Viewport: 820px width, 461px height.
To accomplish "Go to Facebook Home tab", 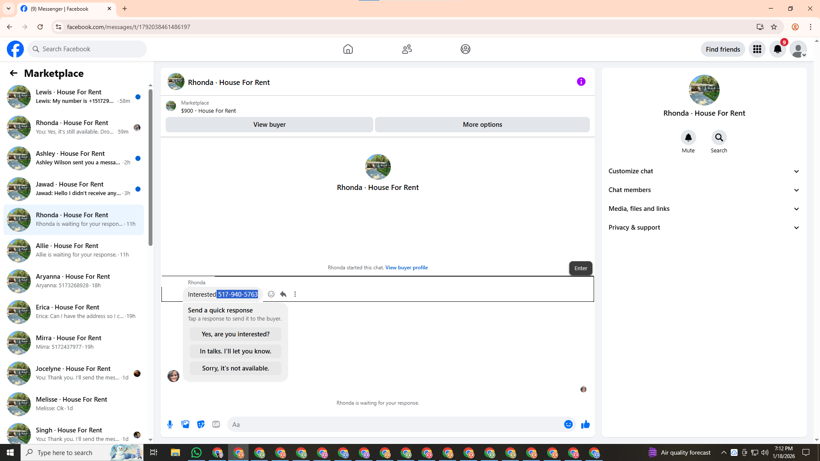I will click(x=348, y=49).
